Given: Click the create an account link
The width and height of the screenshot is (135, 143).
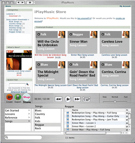Looking at the screenshot, I should (x=120, y=18).
